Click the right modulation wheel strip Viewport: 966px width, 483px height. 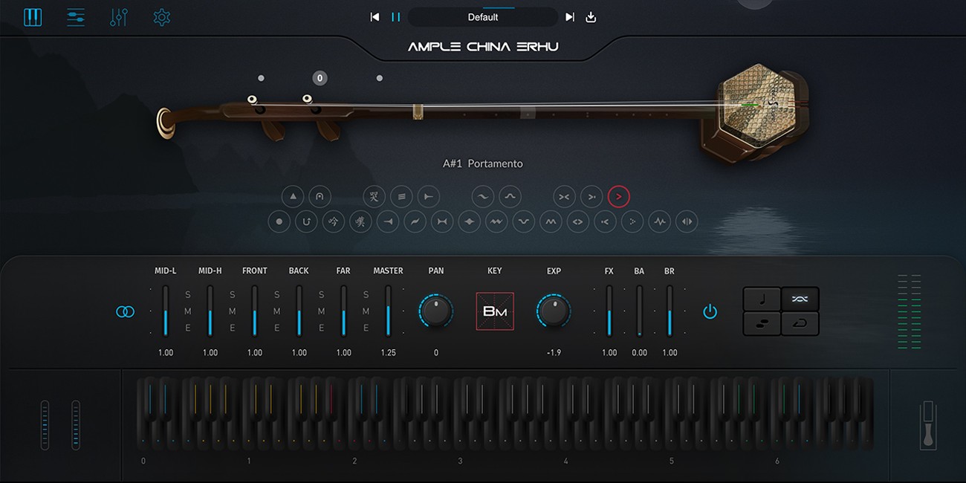click(76, 425)
